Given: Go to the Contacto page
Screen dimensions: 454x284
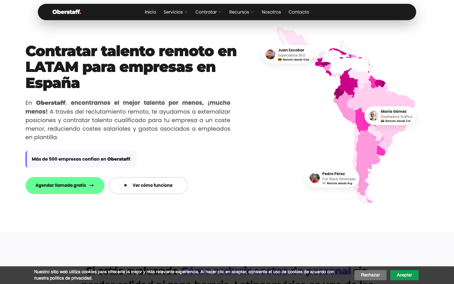Looking at the screenshot, I should (299, 12).
